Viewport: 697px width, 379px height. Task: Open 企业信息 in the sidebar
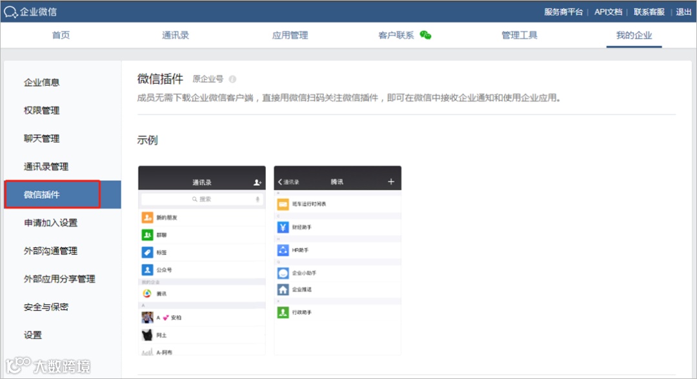point(42,82)
